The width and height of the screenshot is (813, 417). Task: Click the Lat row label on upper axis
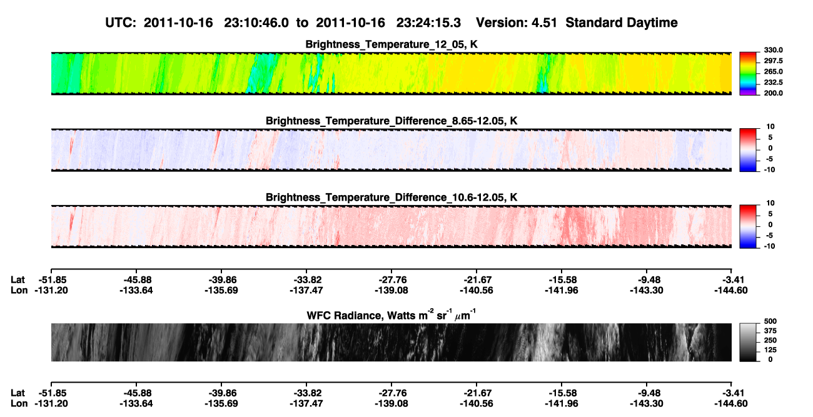[18, 279]
